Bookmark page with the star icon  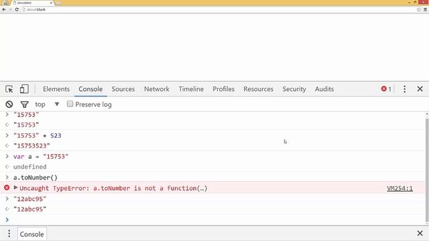(x=418, y=9)
